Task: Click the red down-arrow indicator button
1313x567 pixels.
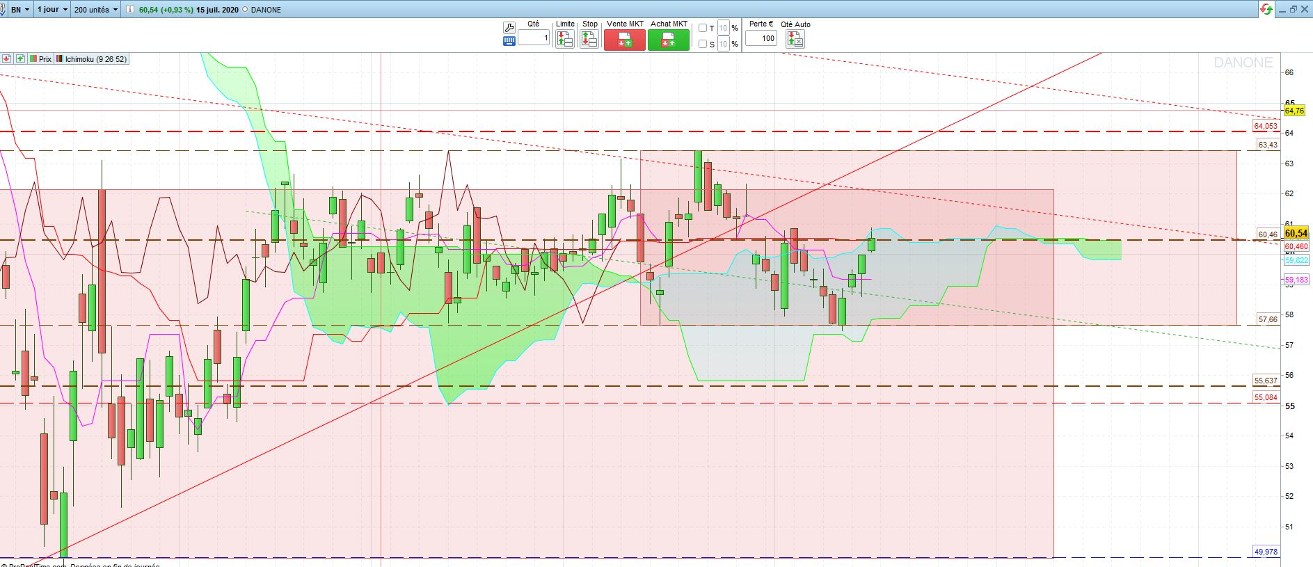Action: point(6,59)
